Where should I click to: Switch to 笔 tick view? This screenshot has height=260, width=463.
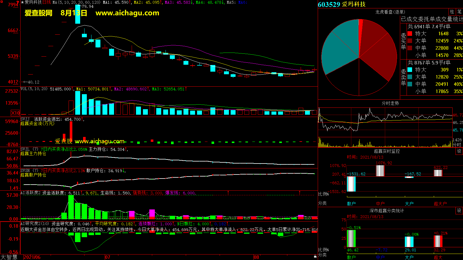tap(459, 12)
